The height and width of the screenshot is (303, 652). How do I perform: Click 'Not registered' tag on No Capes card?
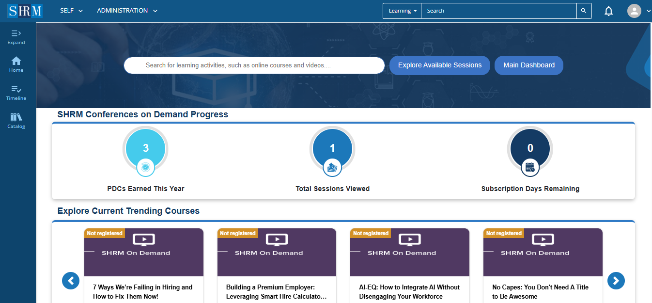tap(504, 233)
